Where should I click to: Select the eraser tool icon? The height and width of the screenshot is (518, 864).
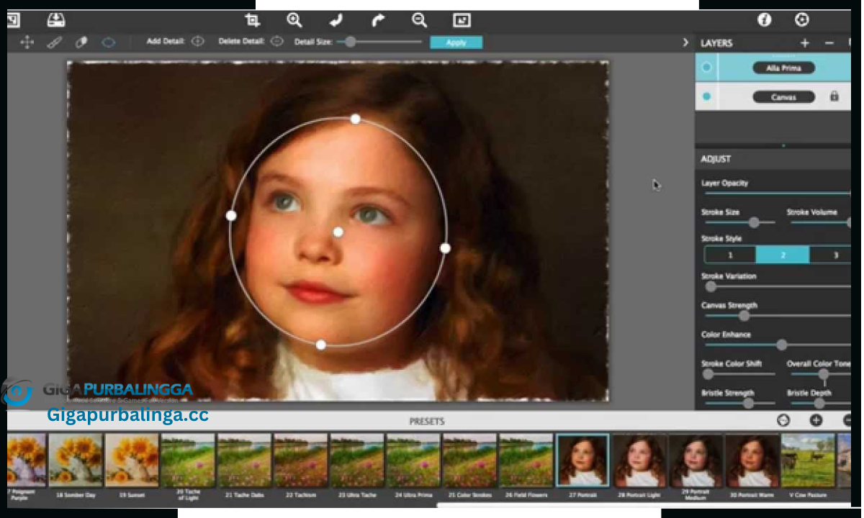(x=81, y=42)
